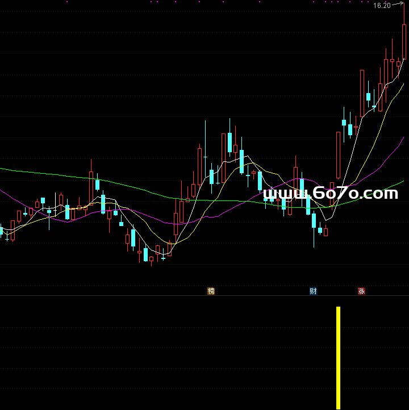Click the www.6o7o.com watermark text
The image size is (409, 410).
point(331,194)
